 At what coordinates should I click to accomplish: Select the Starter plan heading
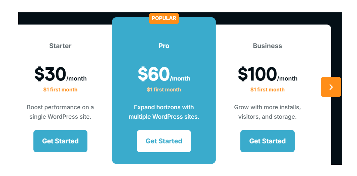click(60, 46)
